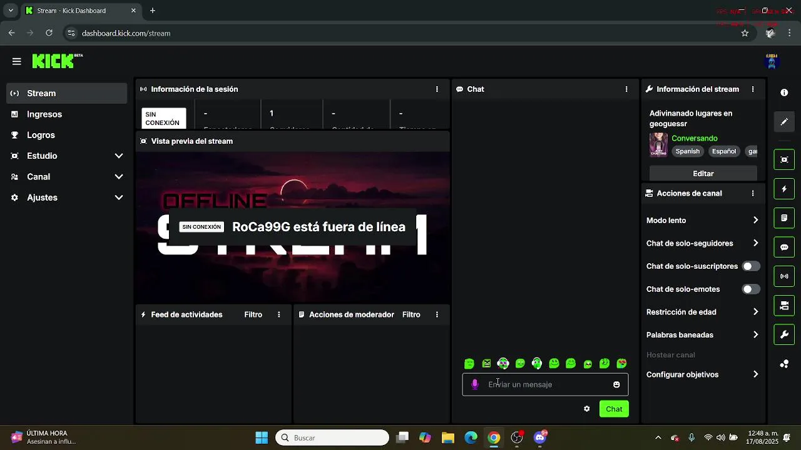This screenshot has height=450, width=801.
Task: Open Información del stream three-dot menu
Action: tap(753, 89)
